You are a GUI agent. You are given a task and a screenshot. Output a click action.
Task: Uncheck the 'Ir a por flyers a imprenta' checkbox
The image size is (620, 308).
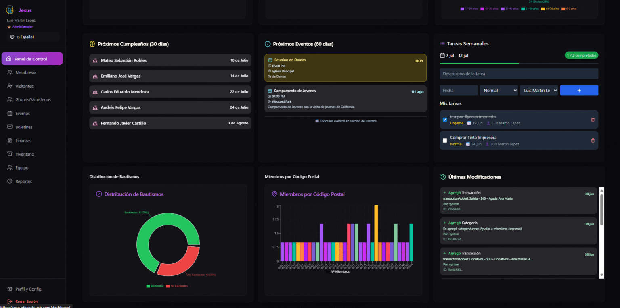pos(445,120)
